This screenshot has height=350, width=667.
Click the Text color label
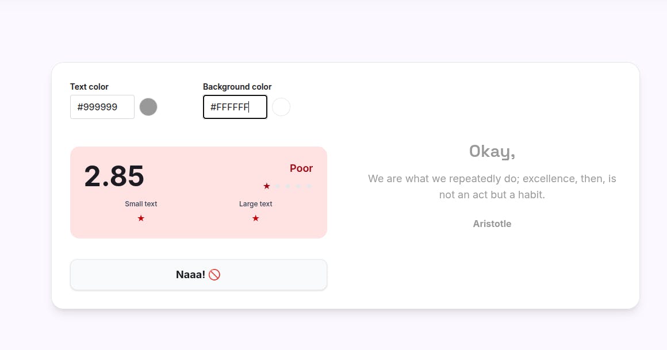click(89, 87)
